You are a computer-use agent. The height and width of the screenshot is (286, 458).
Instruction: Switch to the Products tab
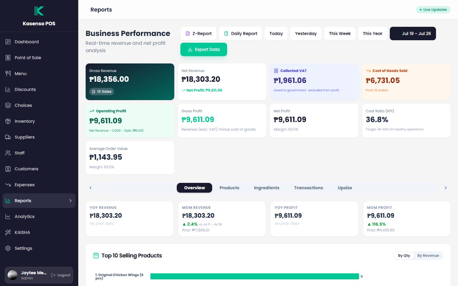[x=229, y=188]
